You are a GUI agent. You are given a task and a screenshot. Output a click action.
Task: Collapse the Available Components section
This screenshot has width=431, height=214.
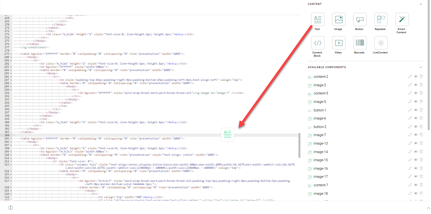click(x=421, y=67)
